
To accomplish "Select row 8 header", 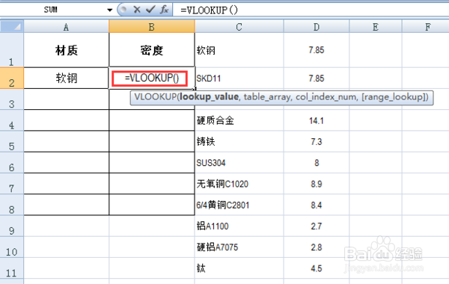I will pos(12,205).
